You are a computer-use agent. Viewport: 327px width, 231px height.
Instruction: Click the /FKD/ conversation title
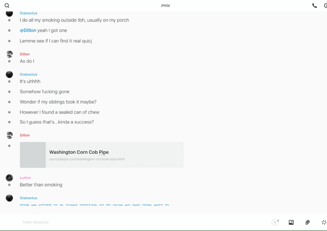165,6
